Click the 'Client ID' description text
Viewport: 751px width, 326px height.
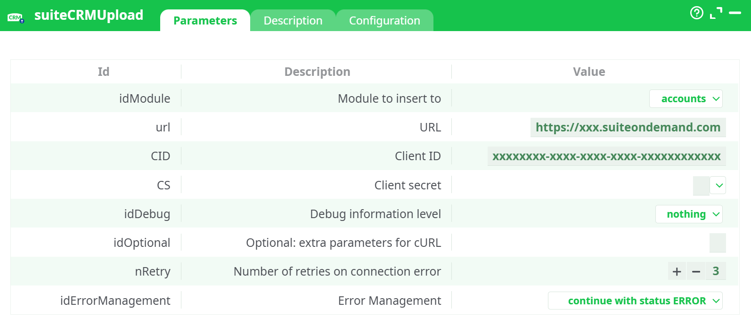[x=418, y=156]
